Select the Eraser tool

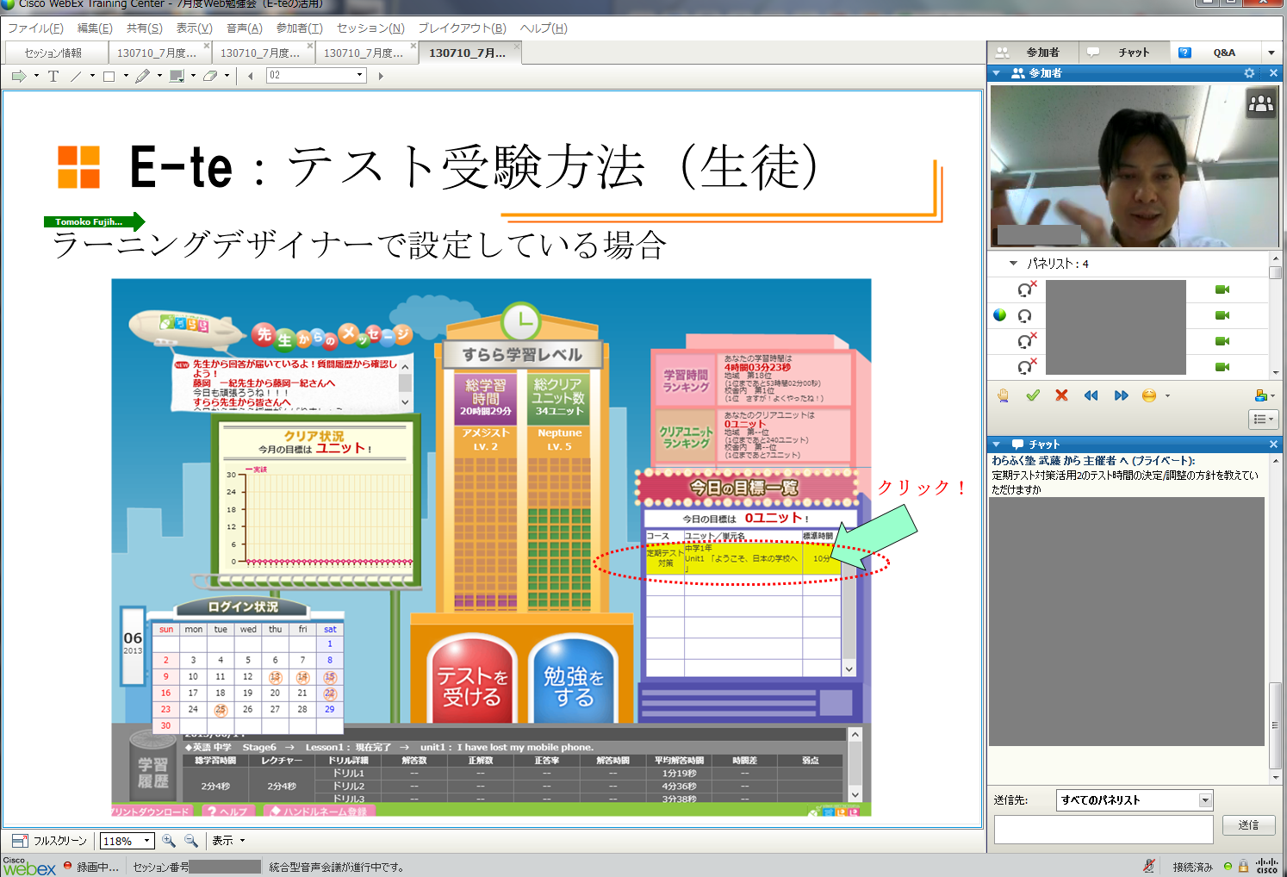pos(210,76)
